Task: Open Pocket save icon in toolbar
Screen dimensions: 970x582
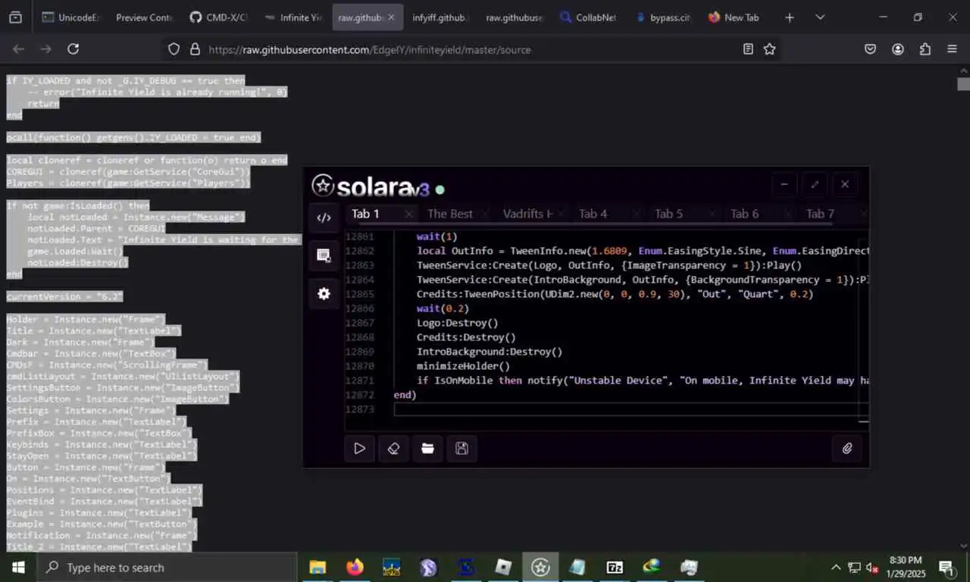Action: [x=871, y=49]
